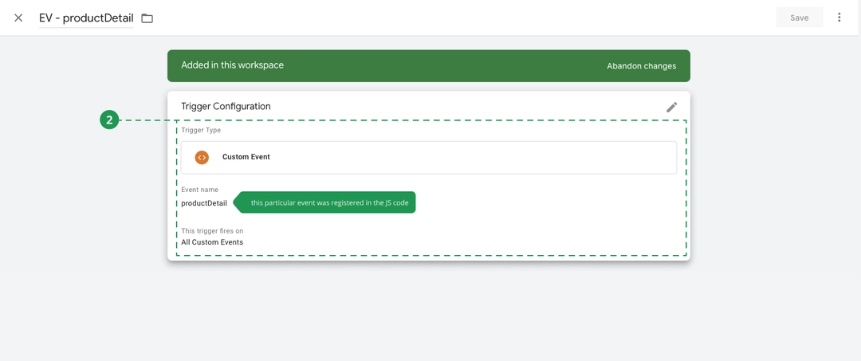Click the 'This trigger fires on' label
The height and width of the screenshot is (361, 861).
(x=212, y=231)
